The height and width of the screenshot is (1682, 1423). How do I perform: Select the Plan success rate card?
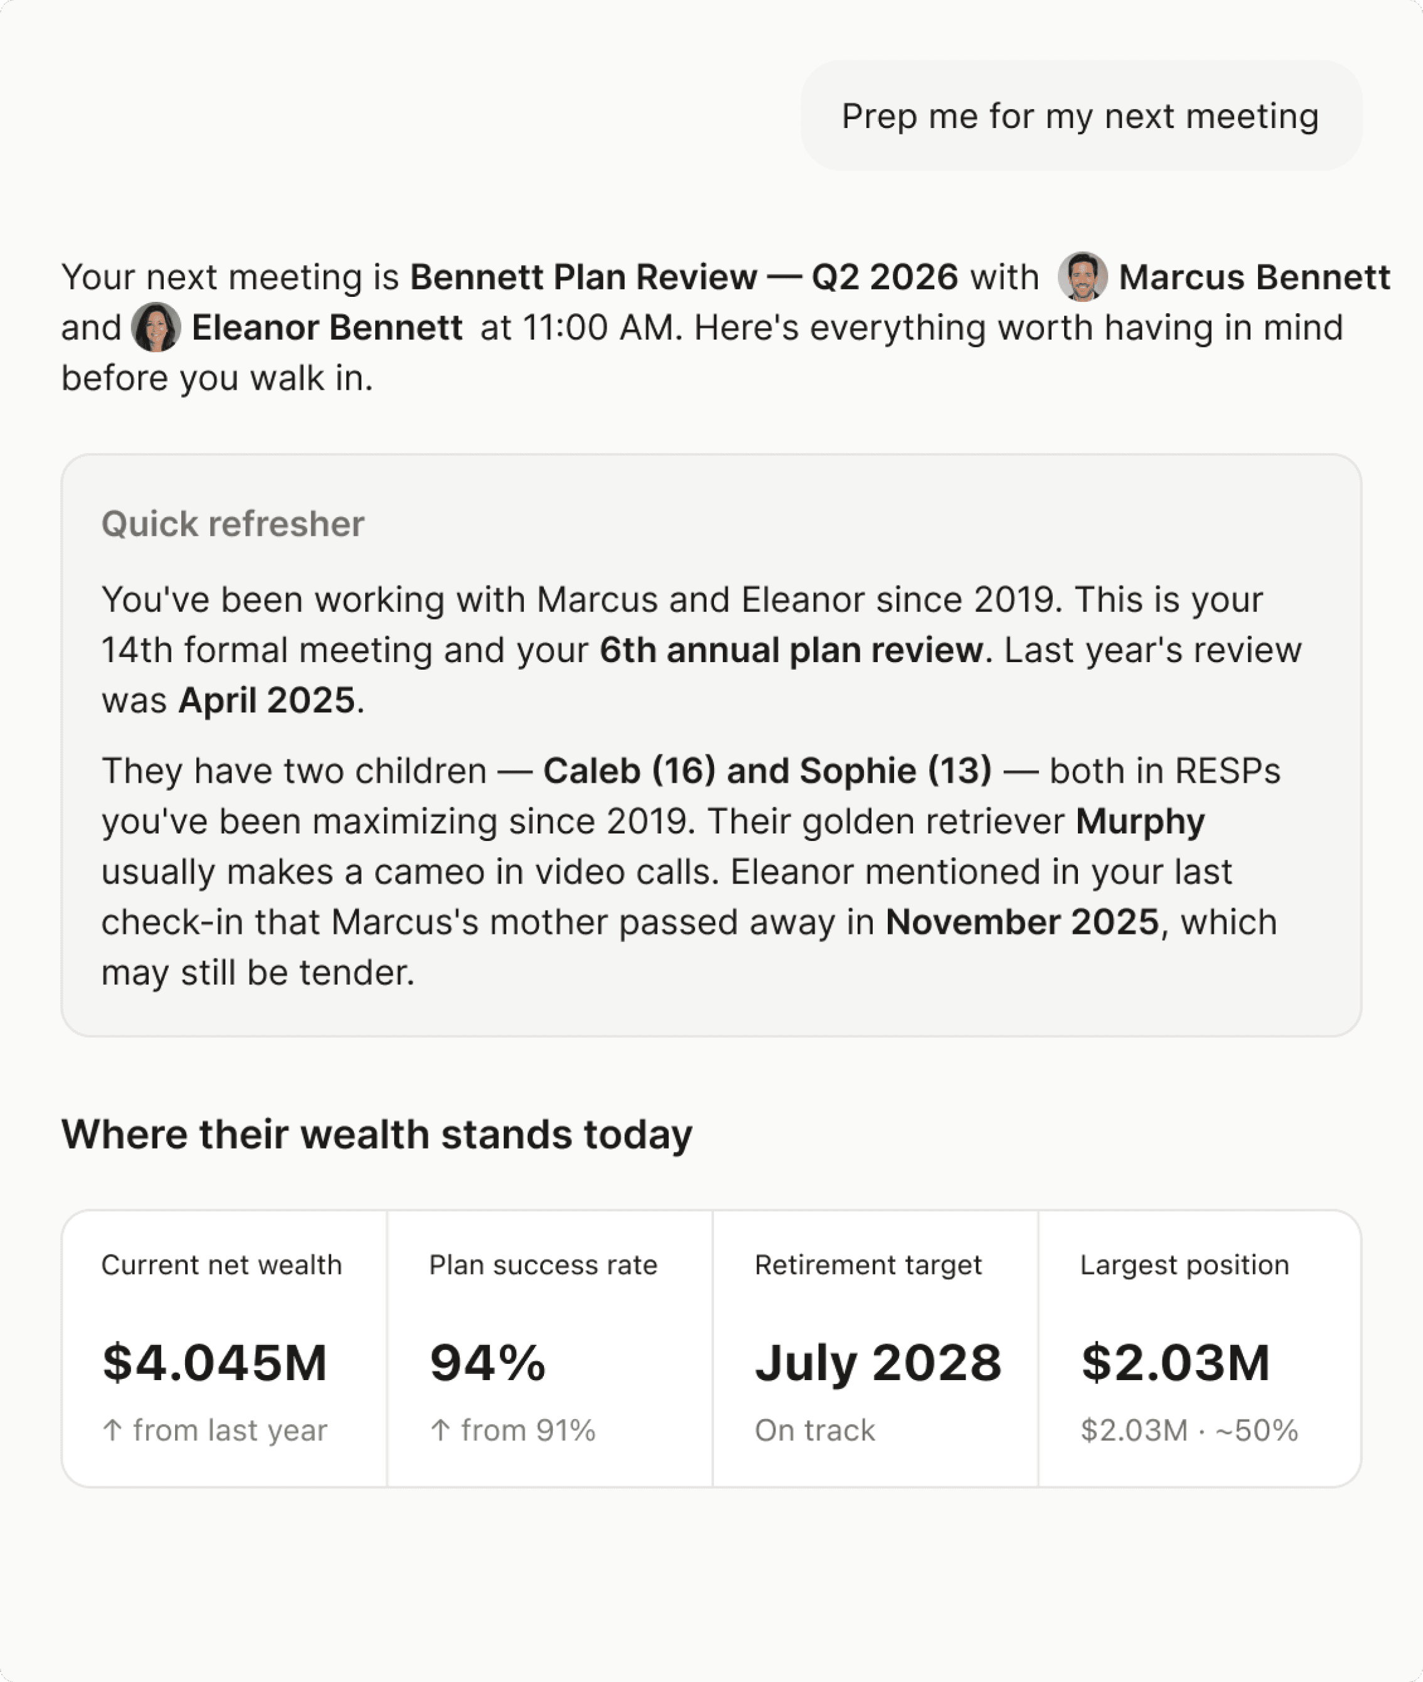click(x=550, y=1348)
